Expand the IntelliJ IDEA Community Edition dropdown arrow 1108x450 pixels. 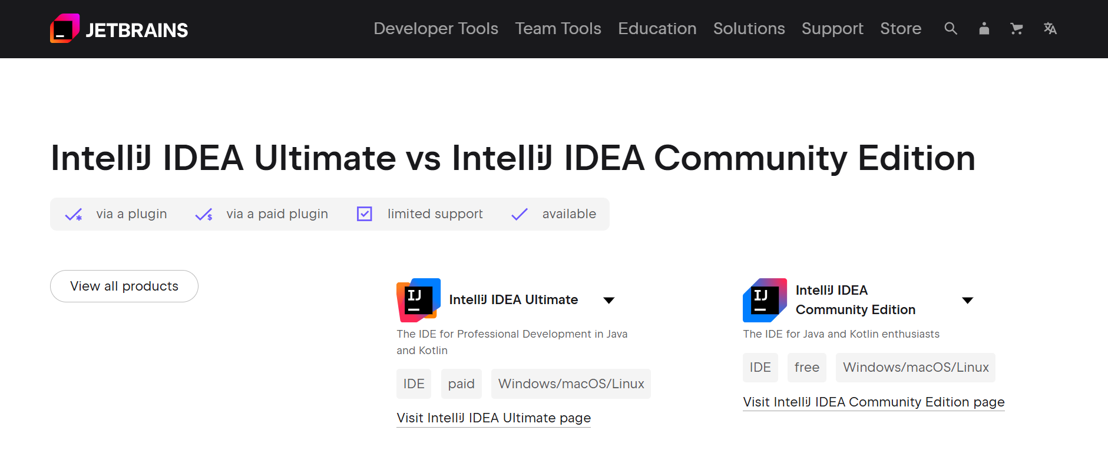click(x=968, y=300)
